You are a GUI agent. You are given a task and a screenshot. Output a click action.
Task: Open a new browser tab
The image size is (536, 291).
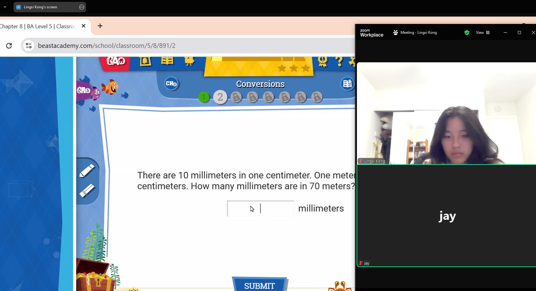pos(100,26)
